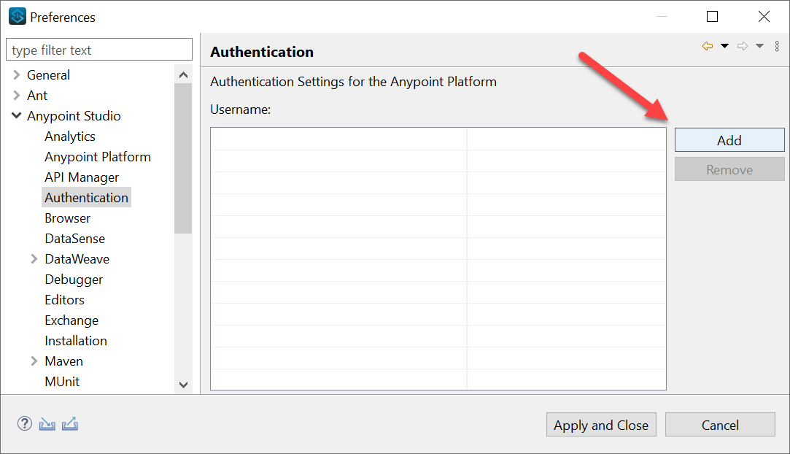790x454 pixels.
Task: Open help via question mark icon
Action: click(25, 423)
